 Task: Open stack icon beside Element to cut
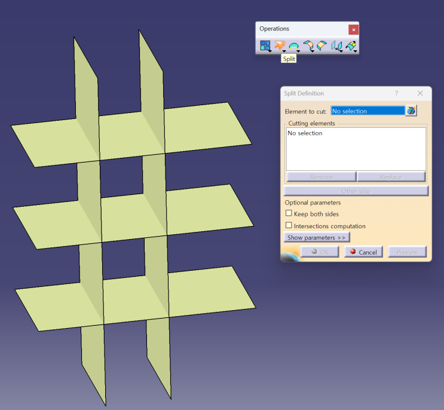[411, 111]
